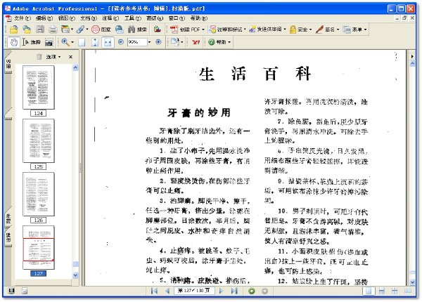Enable Continuous page layout mode
Image resolution: width=422 pixels, height=302 pixels.
point(382,291)
